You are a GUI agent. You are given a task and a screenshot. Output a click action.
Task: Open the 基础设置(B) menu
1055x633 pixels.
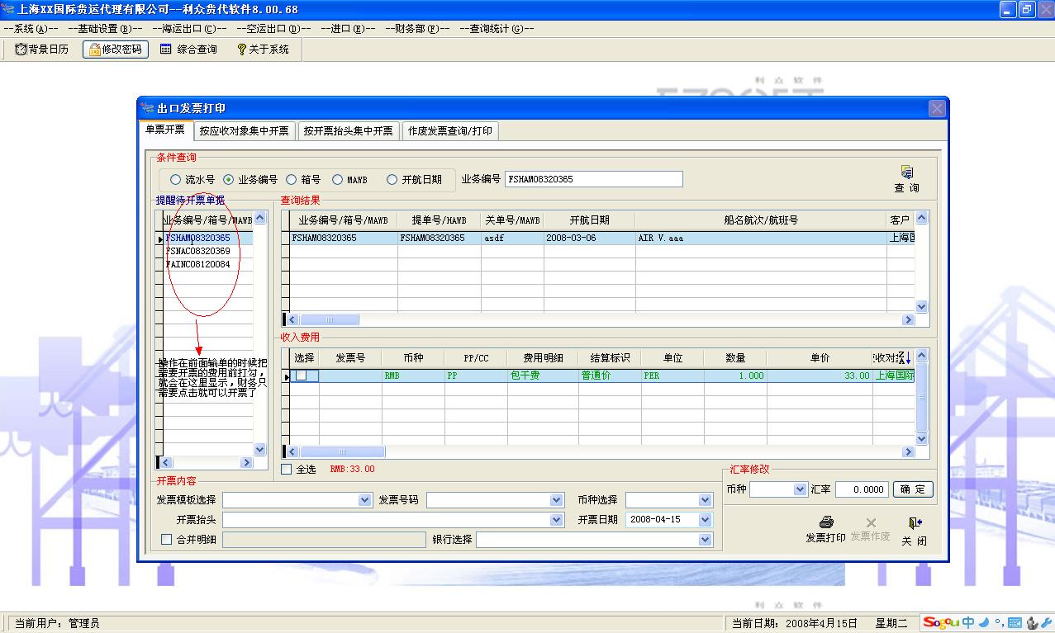105,29
